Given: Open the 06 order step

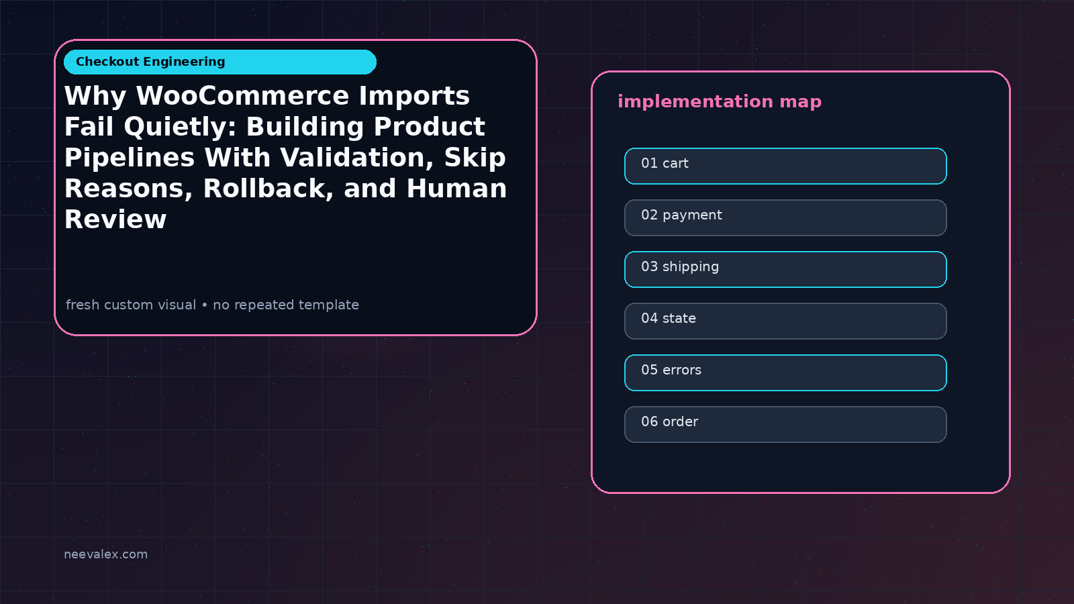Looking at the screenshot, I should (785, 424).
